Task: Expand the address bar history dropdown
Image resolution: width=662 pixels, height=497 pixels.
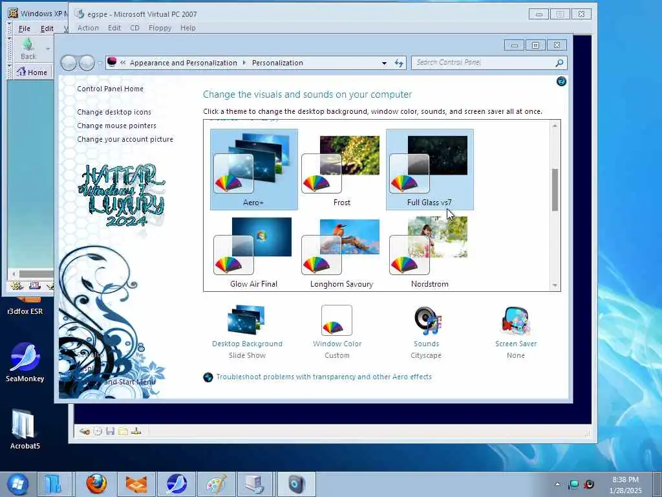Action: click(384, 63)
